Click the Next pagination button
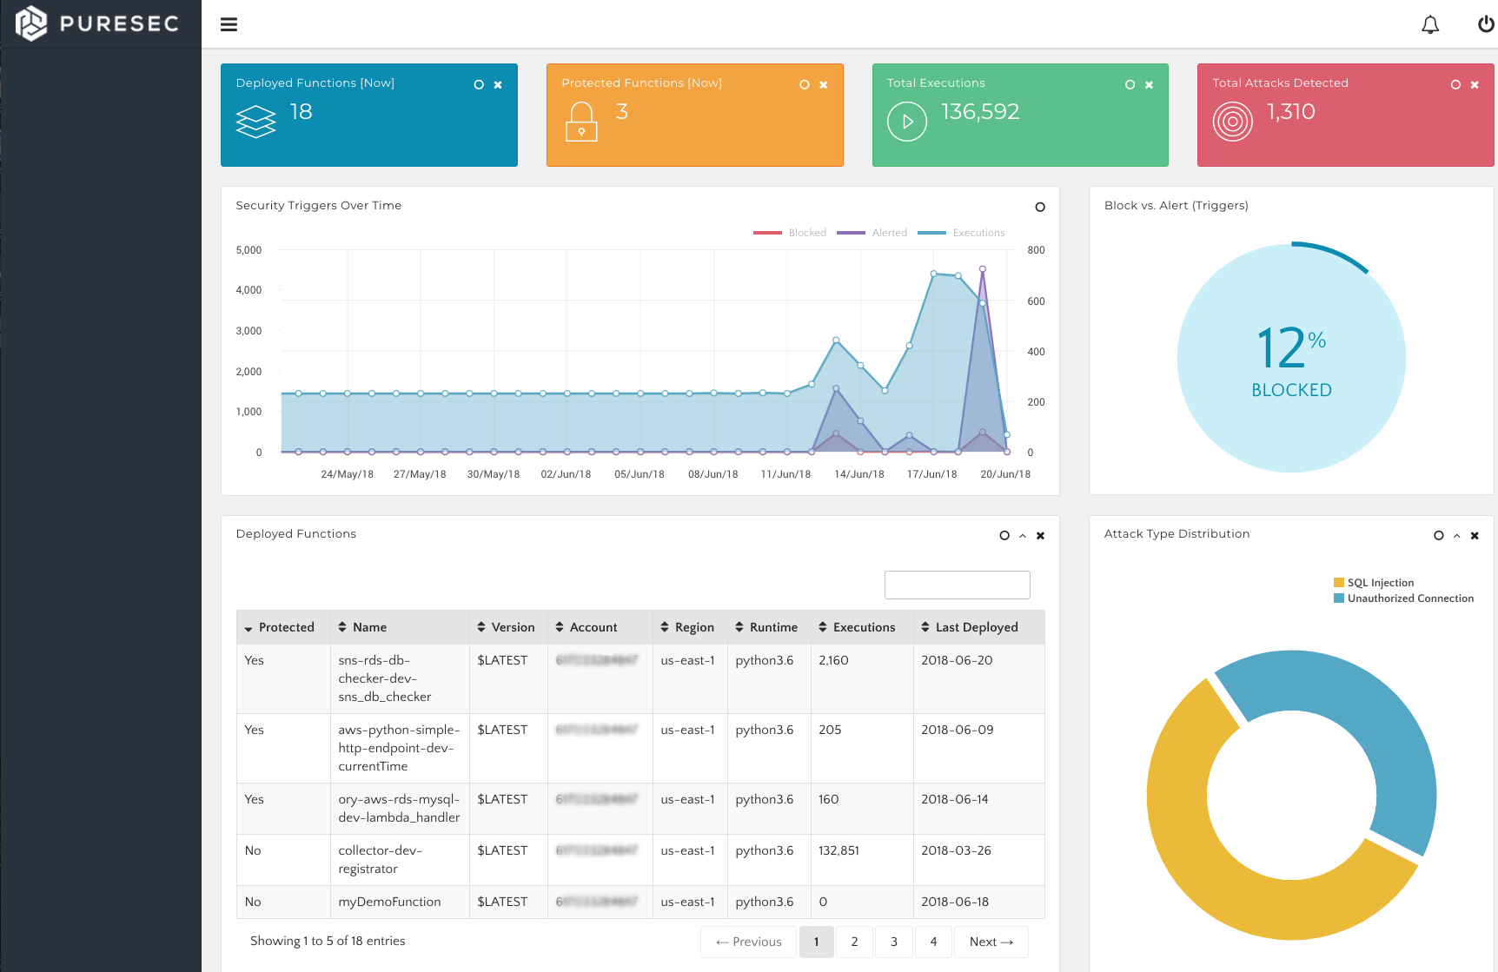The image size is (1498, 972). click(x=991, y=942)
